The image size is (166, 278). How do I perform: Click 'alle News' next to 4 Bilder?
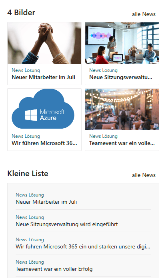[144, 14]
